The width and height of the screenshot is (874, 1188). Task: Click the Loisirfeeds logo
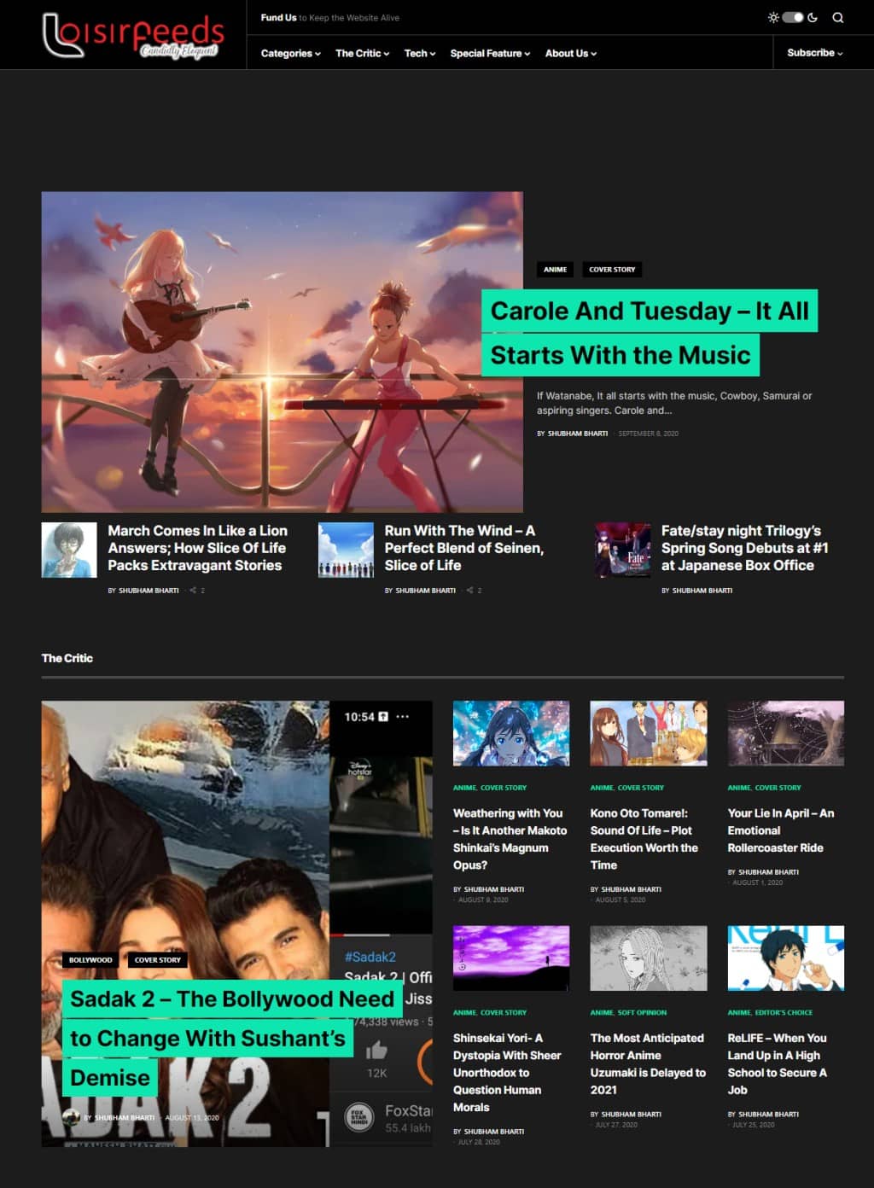[x=133, y=35]
